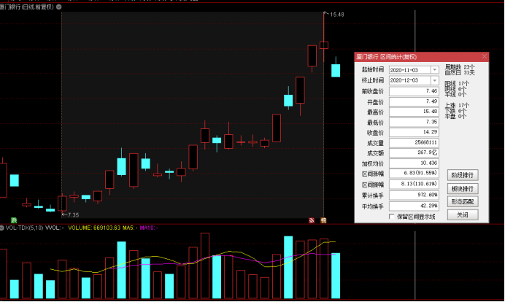The height and width of the screenshot is (302, 505).
Task: Toggle the 保留区间显示线 checkbox
Action: tap(392, 217)
